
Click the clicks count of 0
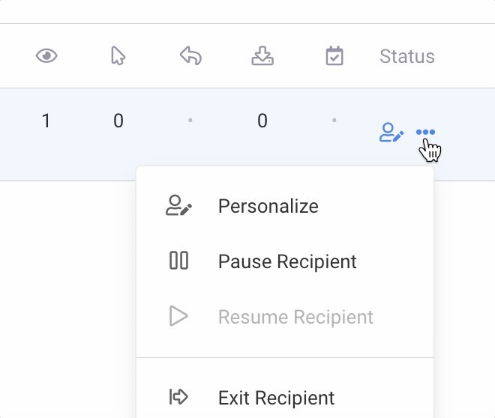(x=118, y=121)
